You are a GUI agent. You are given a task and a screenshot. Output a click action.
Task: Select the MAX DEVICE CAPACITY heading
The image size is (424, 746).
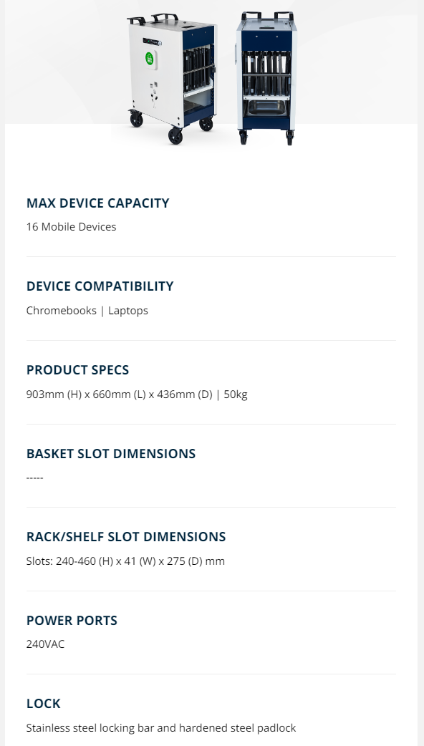tap(98, 203)
